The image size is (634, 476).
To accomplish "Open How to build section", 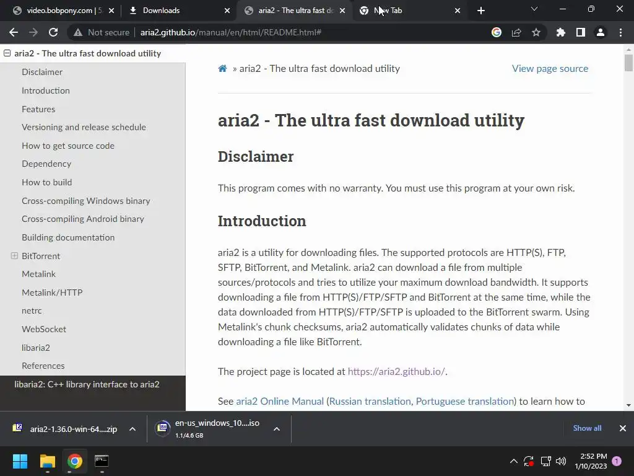I will pos(47,182).
